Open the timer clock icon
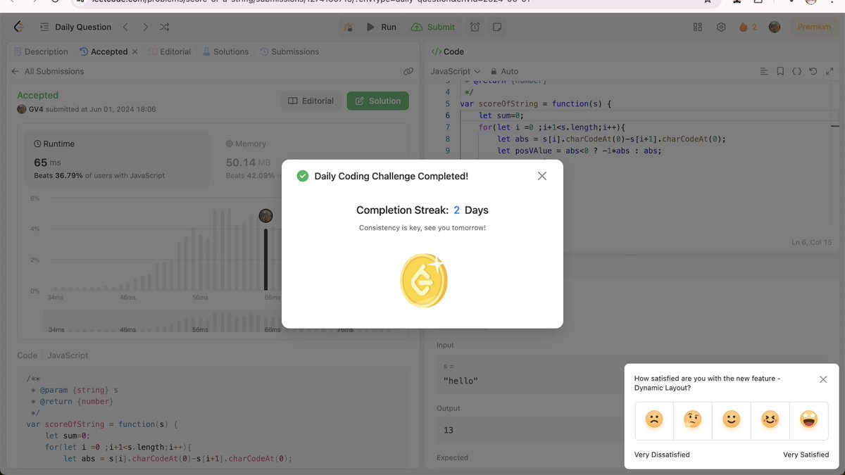This screenshot has width=845, height=475. (x=475, y=27)
